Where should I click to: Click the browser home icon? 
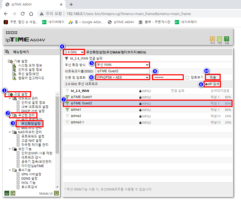pyautogui.click(x=31, y=14)
